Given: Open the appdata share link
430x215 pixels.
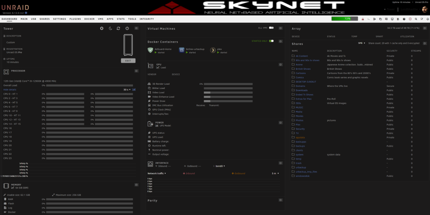Looking at the screenshot, I should 300,138.
